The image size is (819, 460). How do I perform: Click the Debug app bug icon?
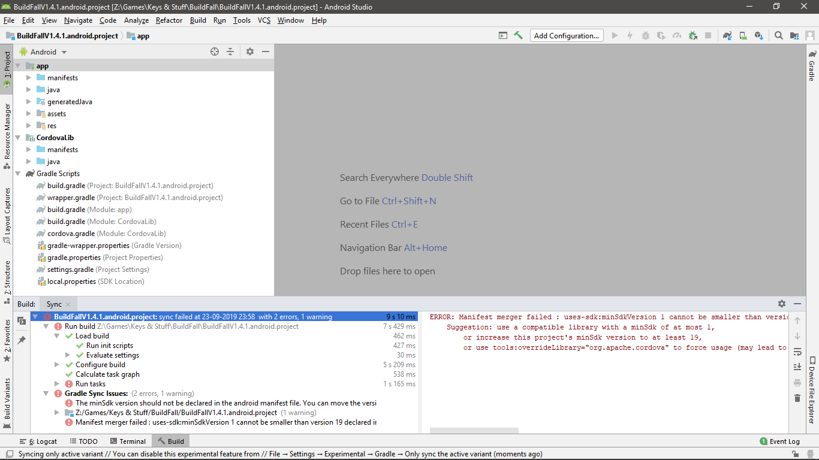(646, 35)
